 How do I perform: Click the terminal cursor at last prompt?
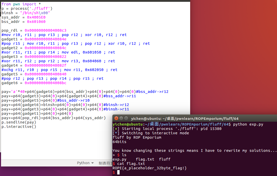point(118,172)
